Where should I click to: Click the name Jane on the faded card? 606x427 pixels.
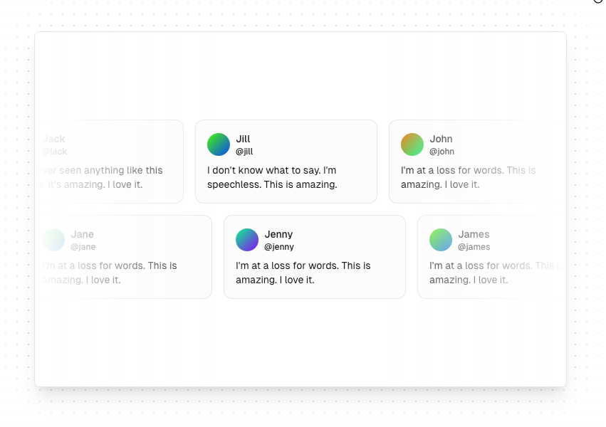pyautogui.click(x=83, y=234)
